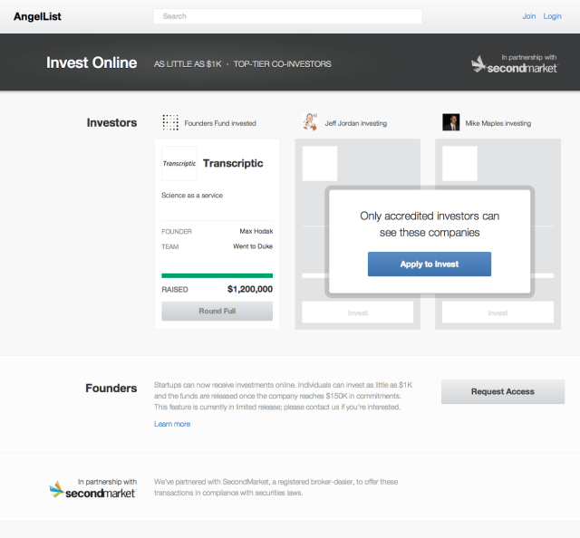
Task: Click the Request Access button
Action: click(x=503, y=391)
